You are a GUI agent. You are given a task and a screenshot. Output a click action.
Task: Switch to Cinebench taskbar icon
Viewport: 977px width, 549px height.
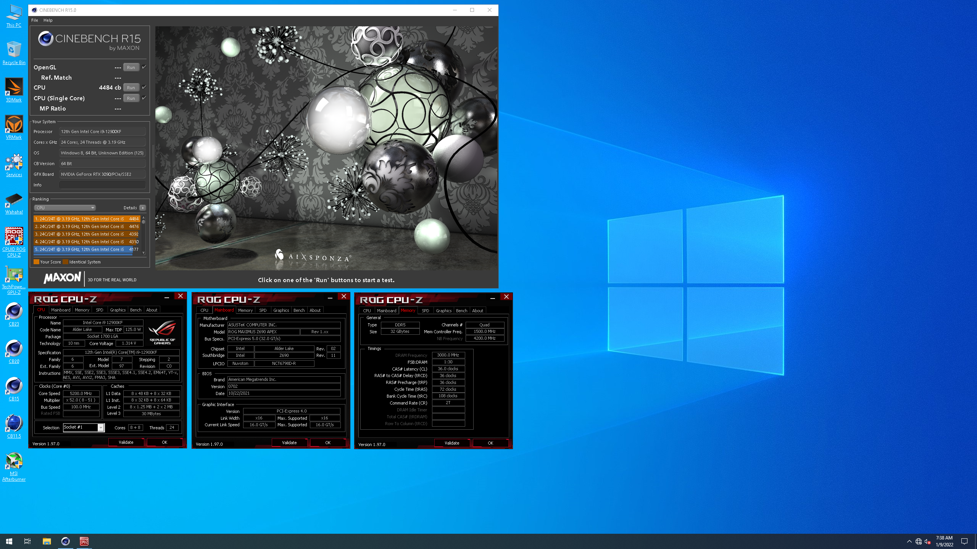pyautogui.click(x=66, y=541)
